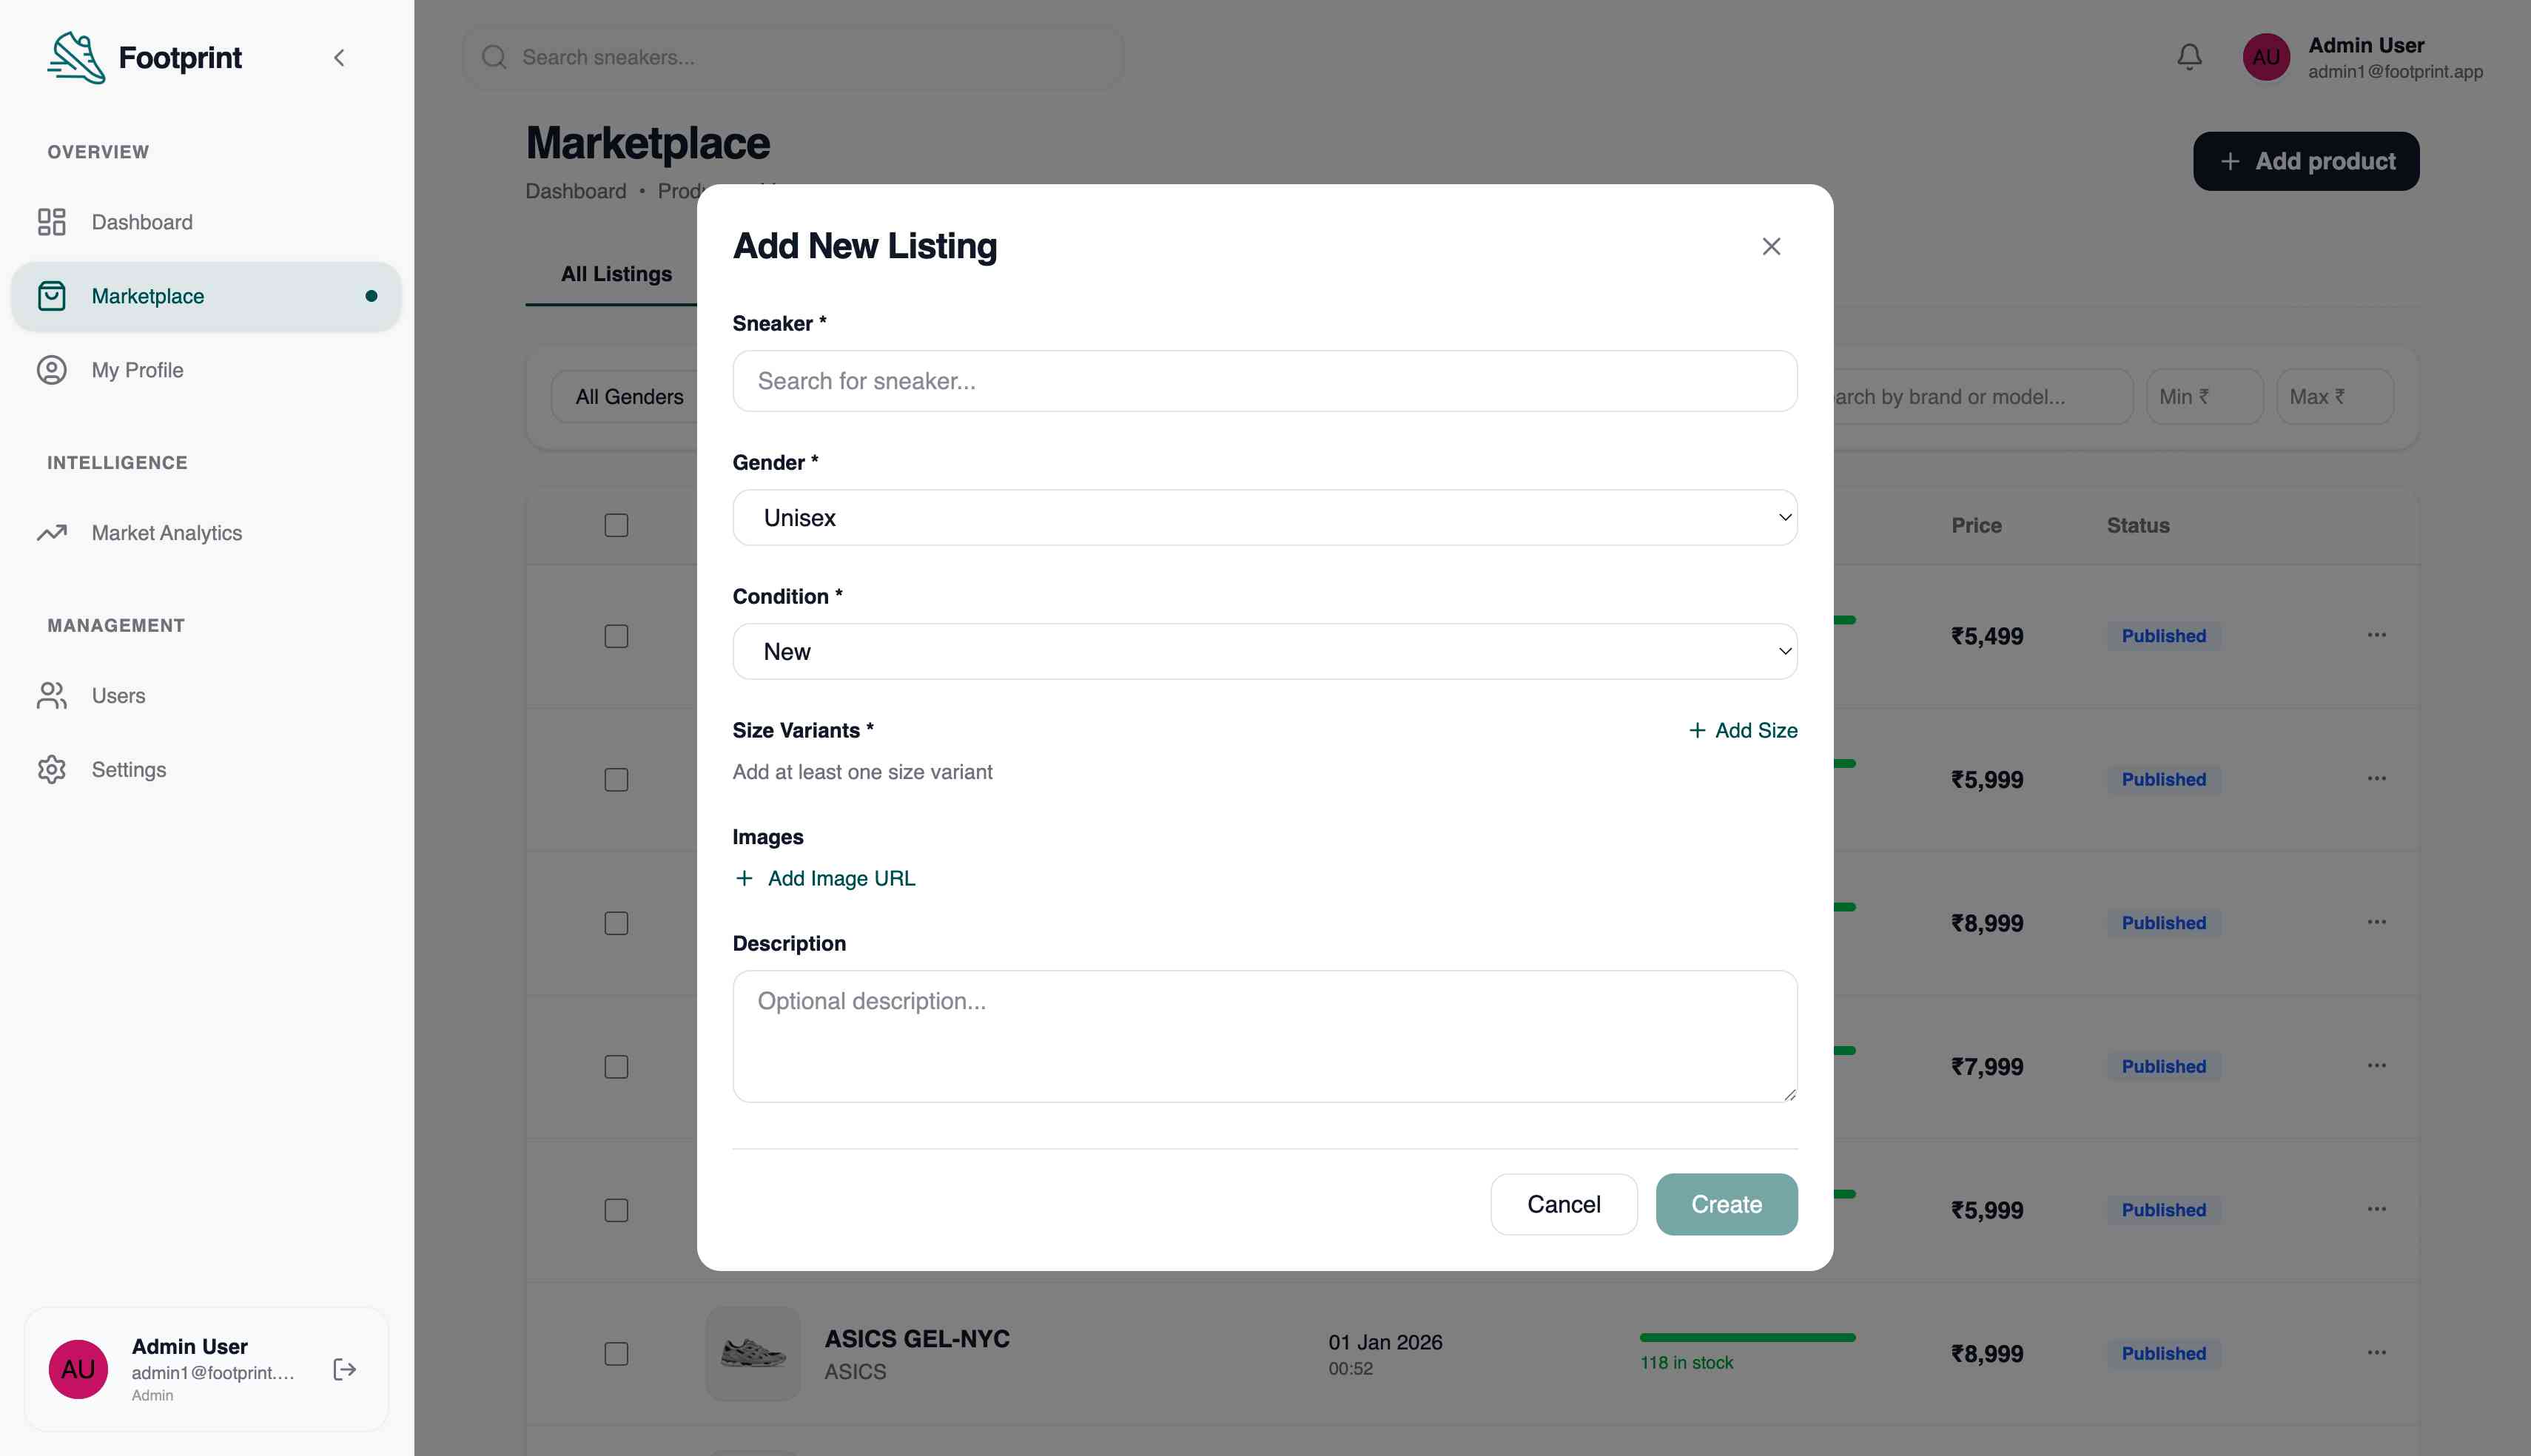Open the Dashboard sidebar item
The image size is (2531, 1456).
[142, 222]
